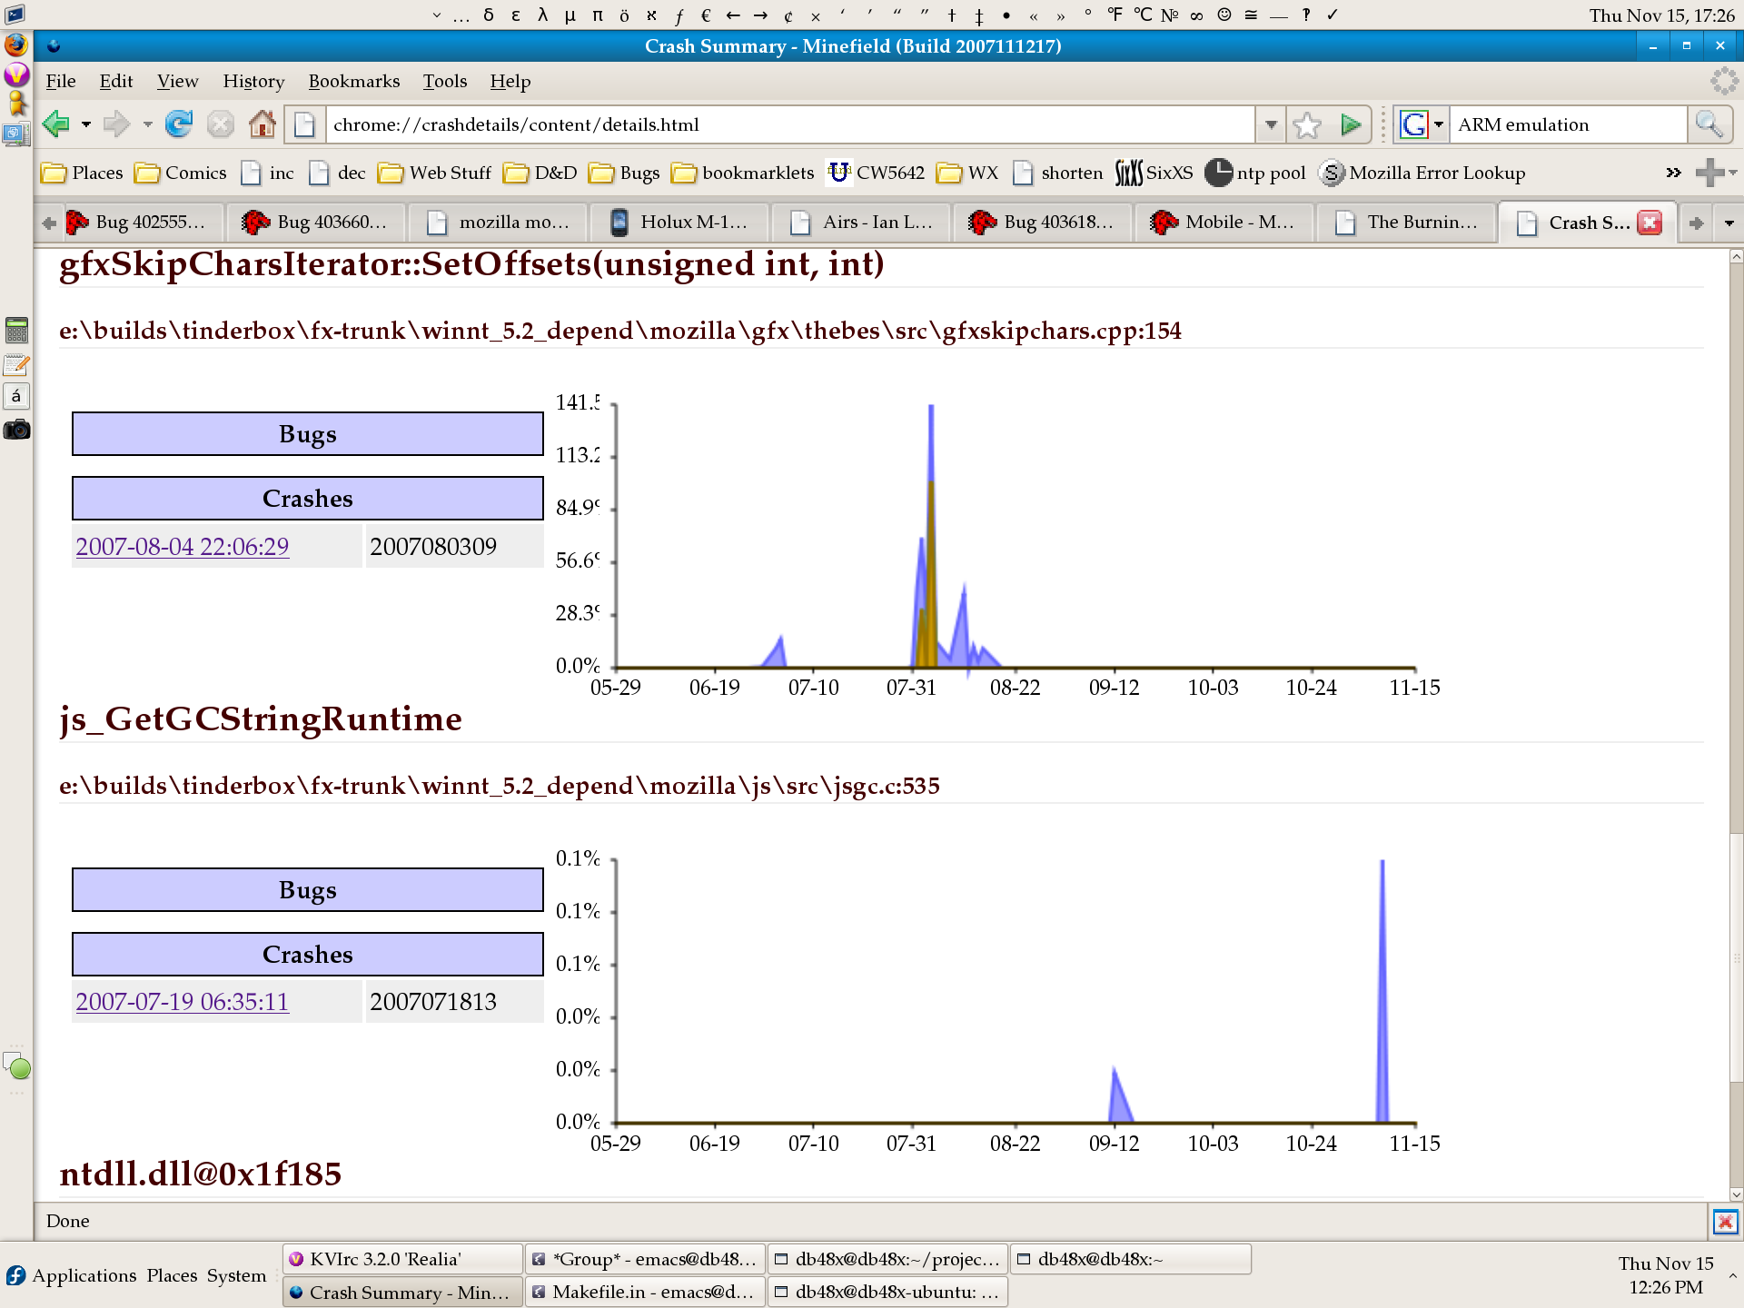This screenshot has height=1308, width=1744.
Task: Open the Comics bookmark folder
Action: [180, 173]
